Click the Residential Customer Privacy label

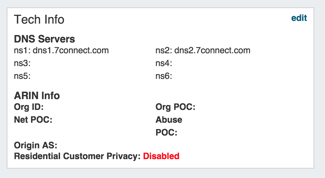tap(77, 156)
